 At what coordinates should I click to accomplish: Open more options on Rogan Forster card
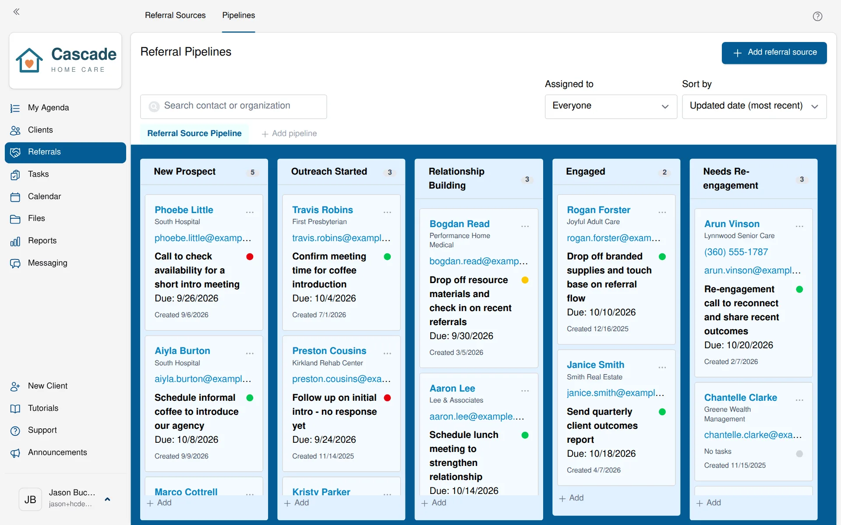662,212
